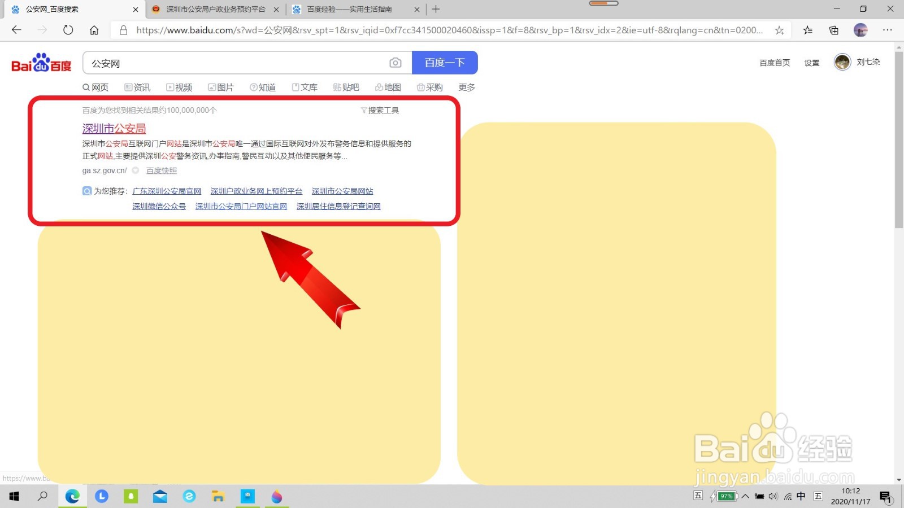The image size is (904, 508).
Task: Open the 深圳市公安局门户网站官网 suggestion
Action: pos(241,207)
